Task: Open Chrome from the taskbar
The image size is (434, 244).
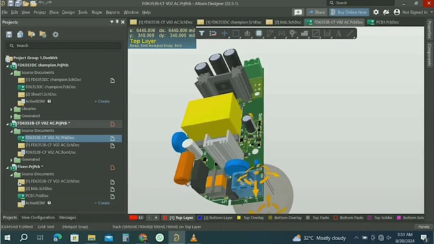Action: (x=143, y=238)
